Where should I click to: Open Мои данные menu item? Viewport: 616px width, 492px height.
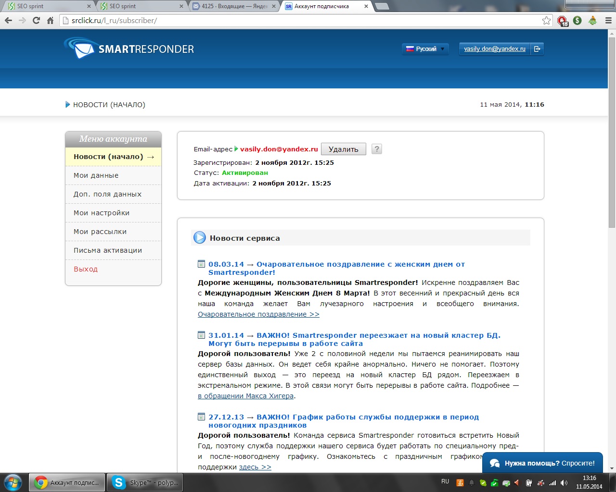pyautogui.click(x=113, y=175)
